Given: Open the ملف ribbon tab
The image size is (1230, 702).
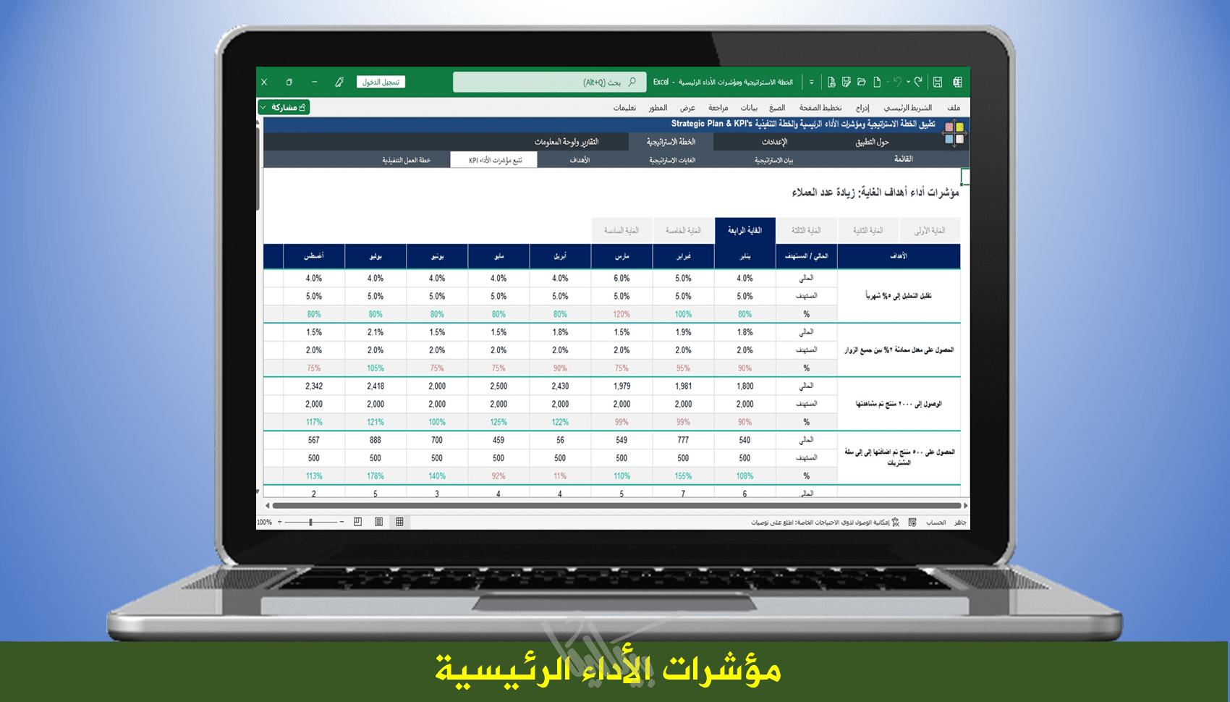Looking at the screenshot, I should coord(954,108).
